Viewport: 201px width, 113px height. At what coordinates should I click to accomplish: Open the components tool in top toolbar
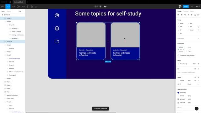click(x=95, y=6)
